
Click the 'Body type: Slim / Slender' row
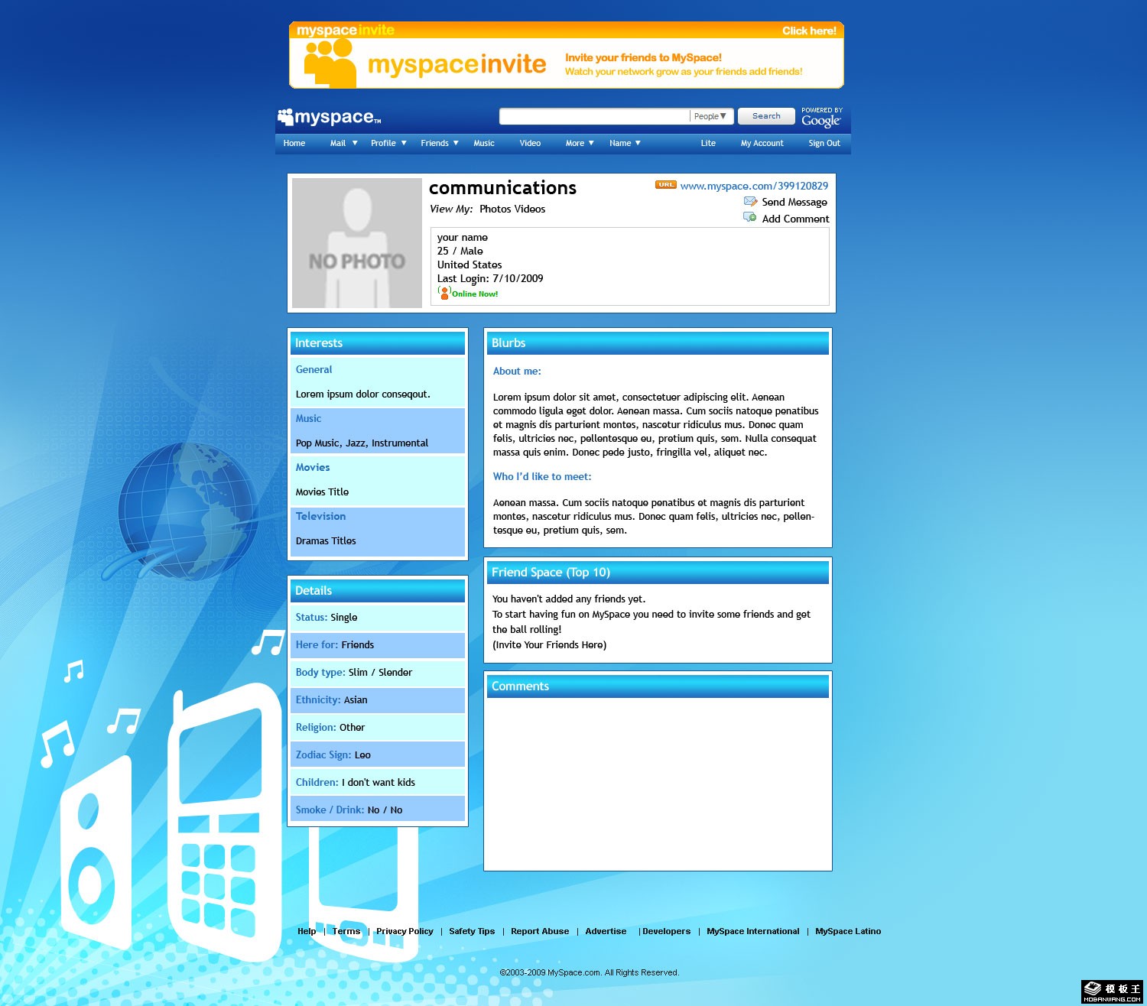378,673
